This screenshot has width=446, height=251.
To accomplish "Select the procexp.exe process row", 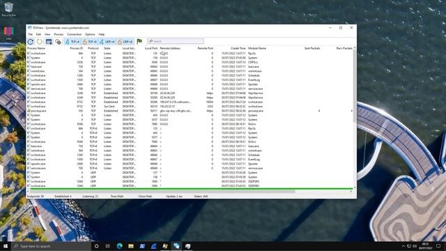I will (x=190, y=111).
